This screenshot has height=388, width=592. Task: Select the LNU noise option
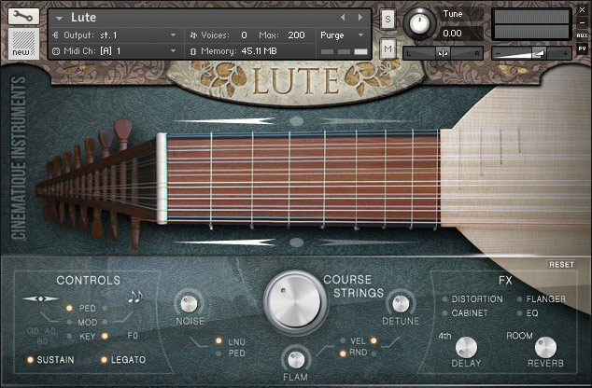pyautogui.click(x=218, y=341)
